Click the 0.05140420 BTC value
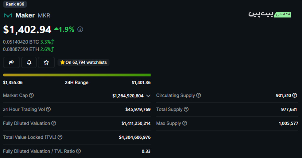Viewport: 302px width, 158px height. [x=21, y=42]
